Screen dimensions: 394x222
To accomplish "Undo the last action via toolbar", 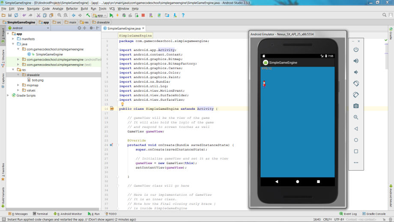I will [24, 15].
